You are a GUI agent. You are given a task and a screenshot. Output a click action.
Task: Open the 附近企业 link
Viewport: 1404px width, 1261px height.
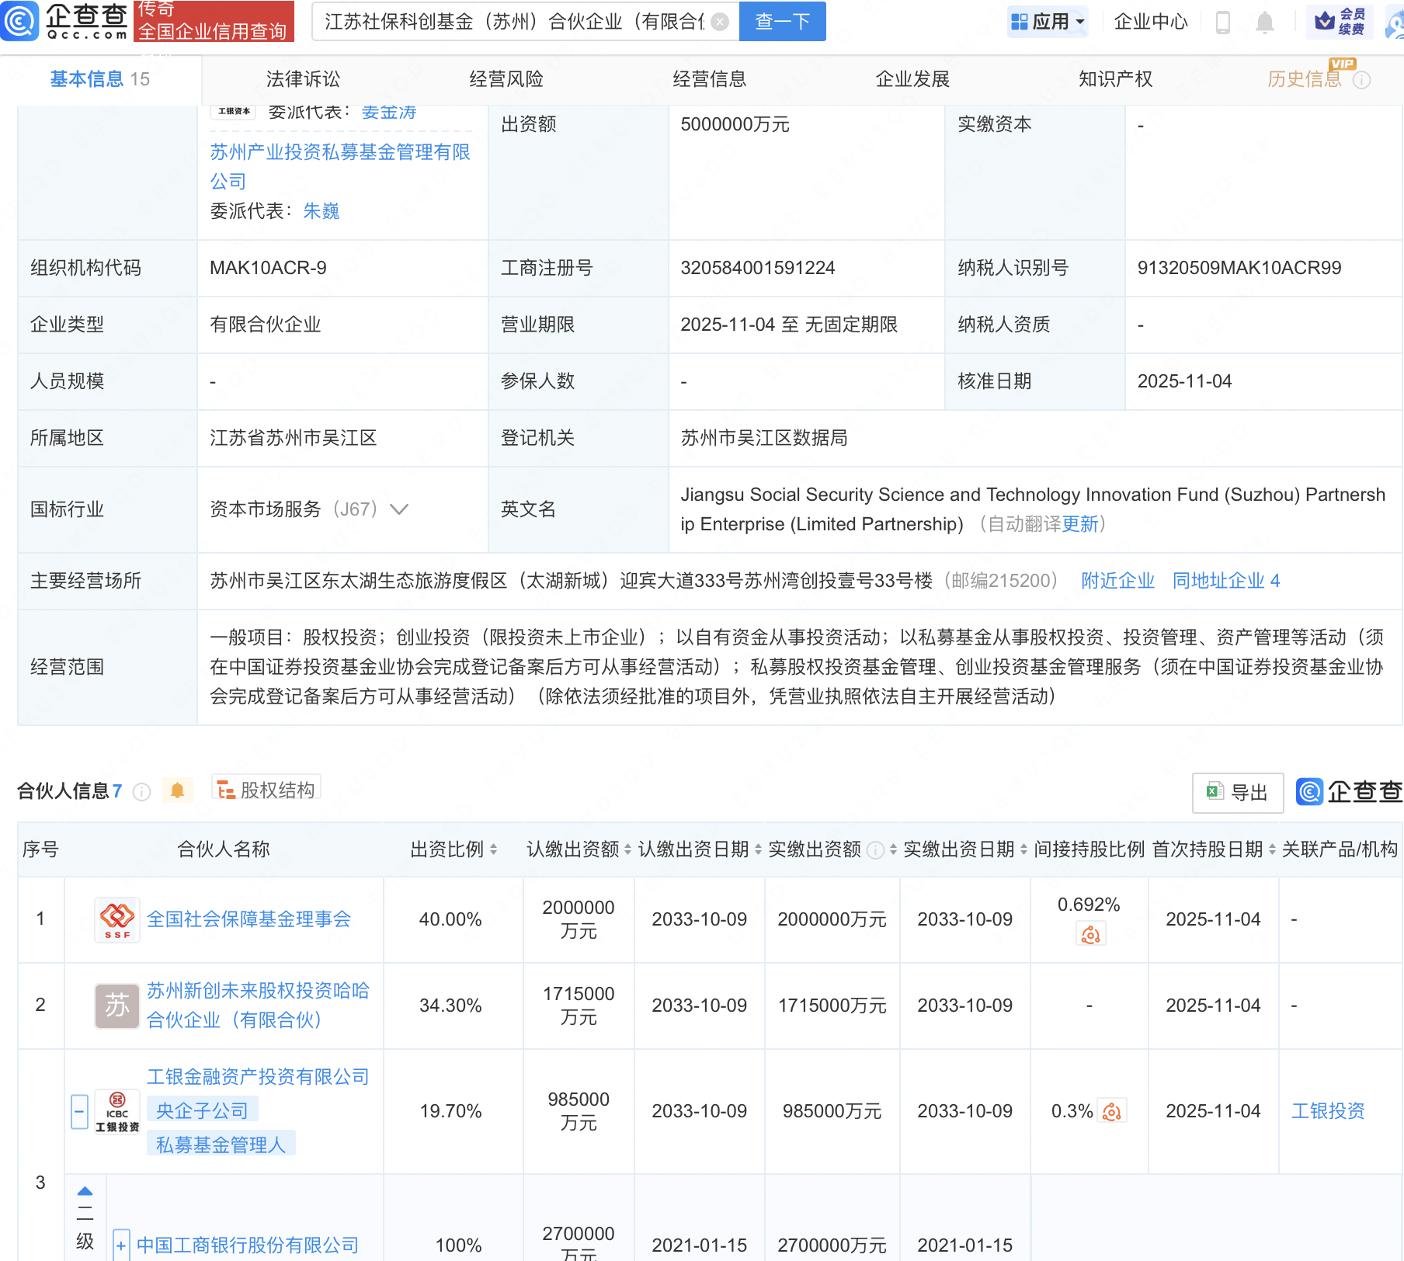pos(1117,581)
